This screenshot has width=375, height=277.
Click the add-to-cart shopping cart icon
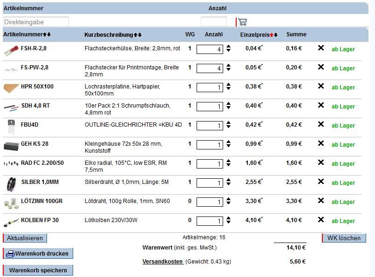(x=242, y=22)
